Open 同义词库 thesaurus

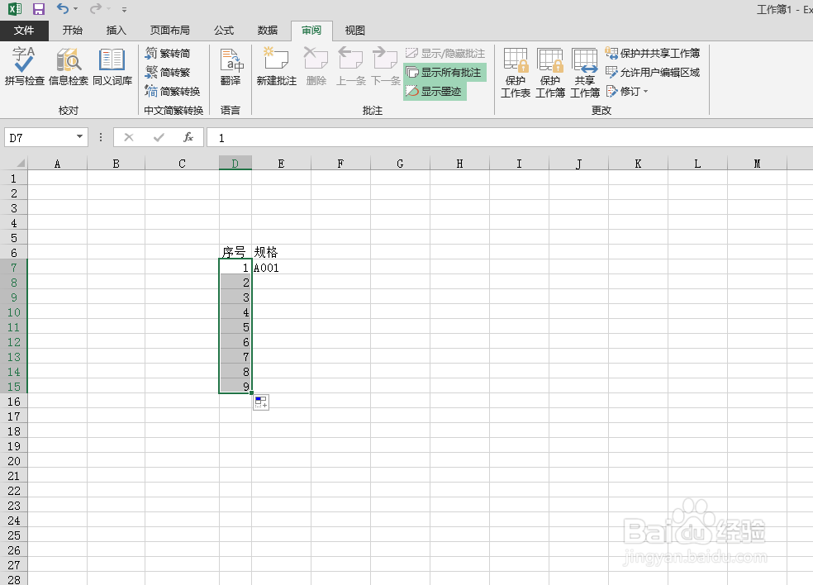pyautogui.click(x=112, y=66)
